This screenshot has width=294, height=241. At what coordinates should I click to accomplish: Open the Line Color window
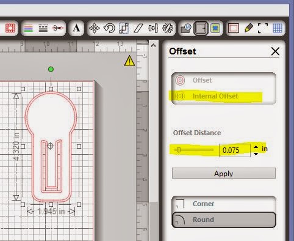28,28
